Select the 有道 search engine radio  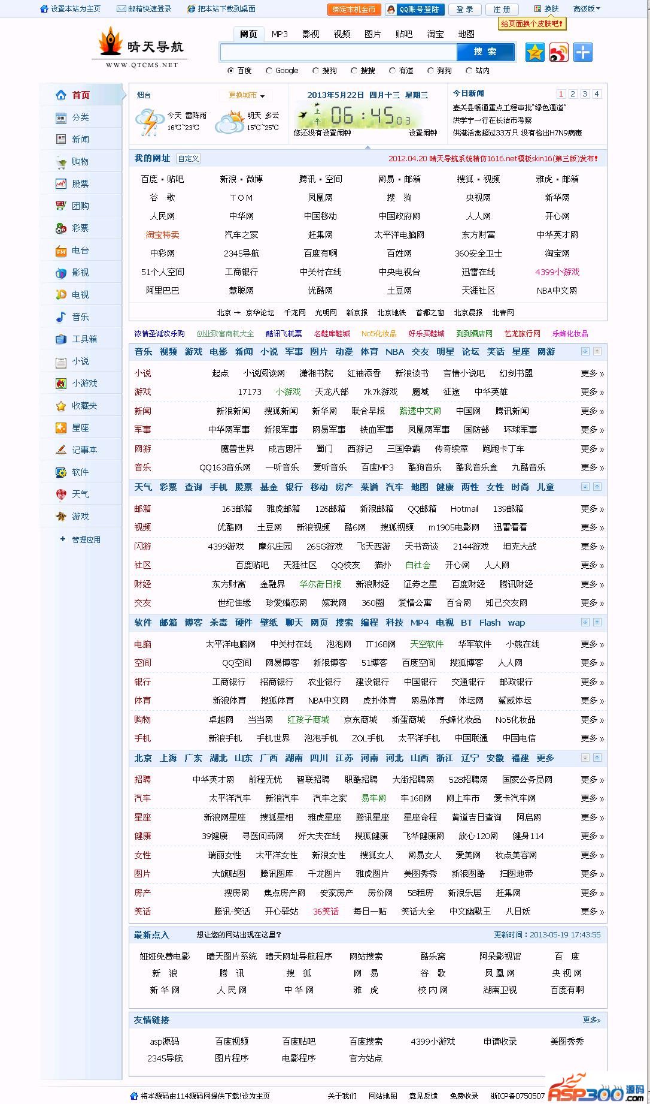[392, 70]
